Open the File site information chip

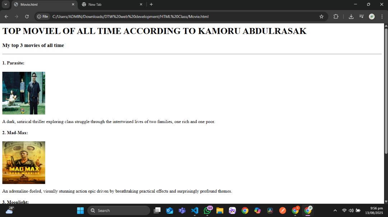(x=42, y=16)
